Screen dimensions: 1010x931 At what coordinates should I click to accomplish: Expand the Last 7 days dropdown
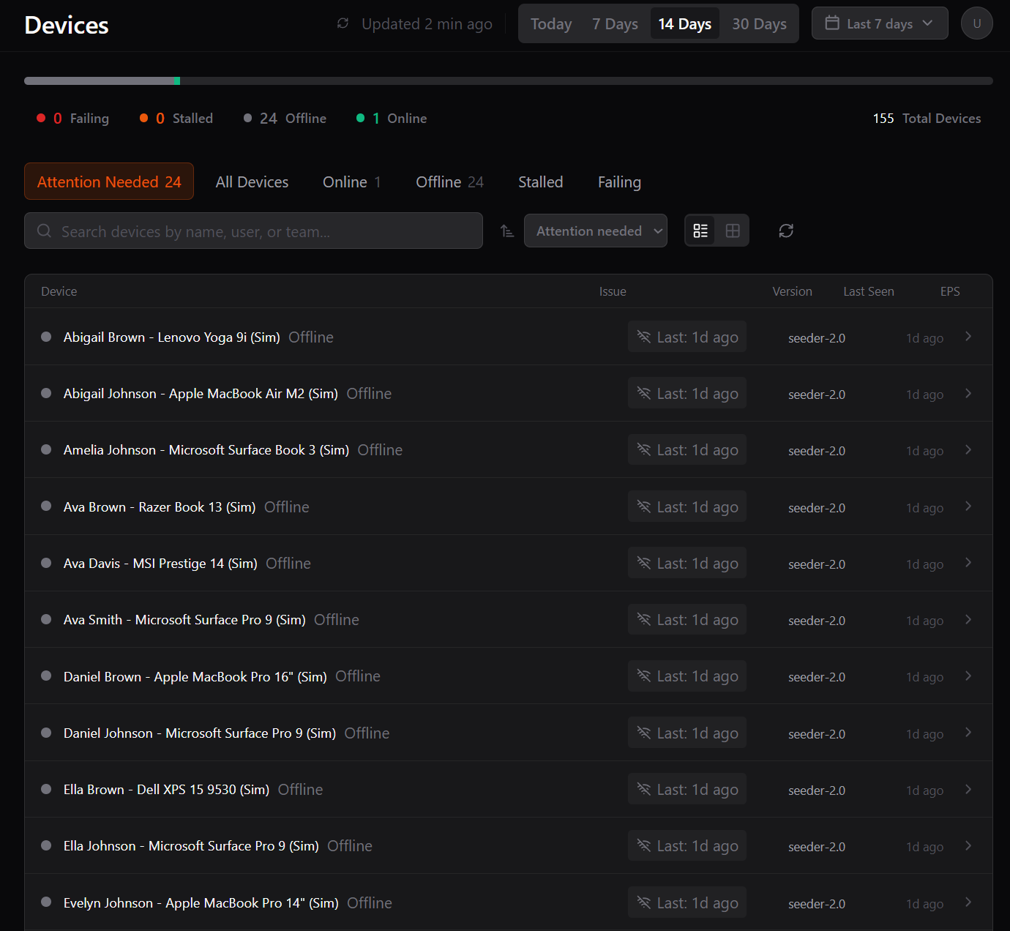click(880, 23)
